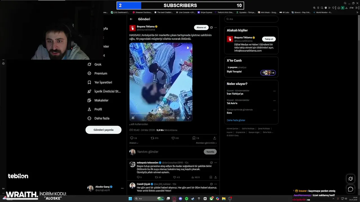
Task: Open World Monitor bookmark
Action: click(x=322, y=12)
